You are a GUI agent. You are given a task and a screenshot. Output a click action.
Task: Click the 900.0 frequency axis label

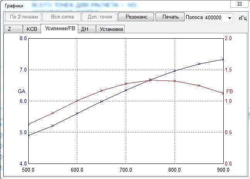click(223, 170)
